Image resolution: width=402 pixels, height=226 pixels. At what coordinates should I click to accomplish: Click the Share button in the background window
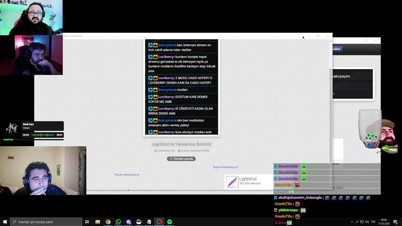336,164
